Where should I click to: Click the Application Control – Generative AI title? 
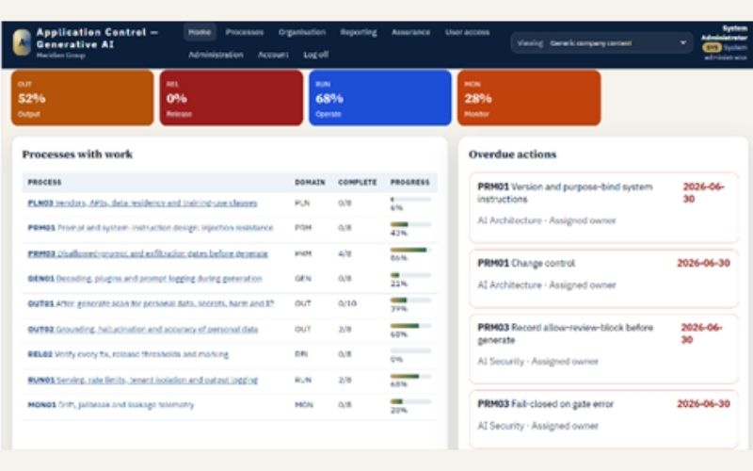pyautogui.click(x=98, y=39)
